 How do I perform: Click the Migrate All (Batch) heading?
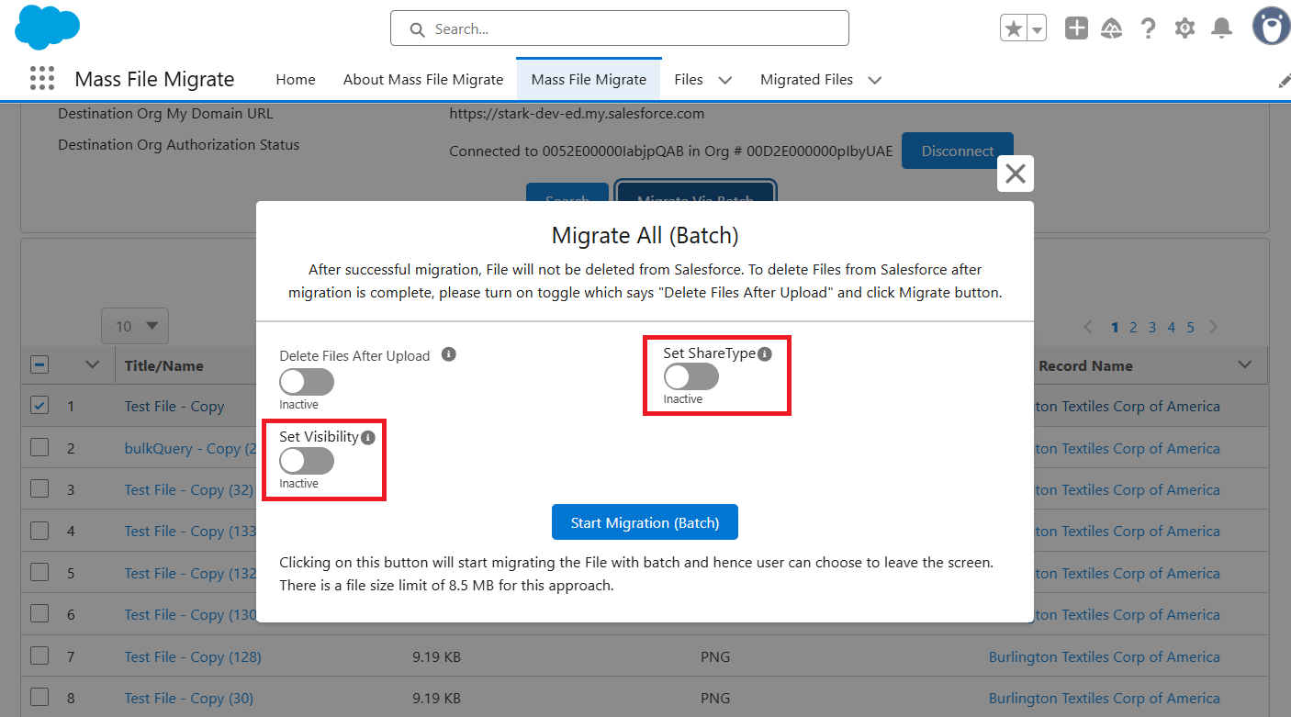(x=645, y=235)
